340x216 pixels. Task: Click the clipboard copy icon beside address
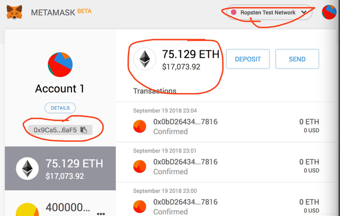84,130
